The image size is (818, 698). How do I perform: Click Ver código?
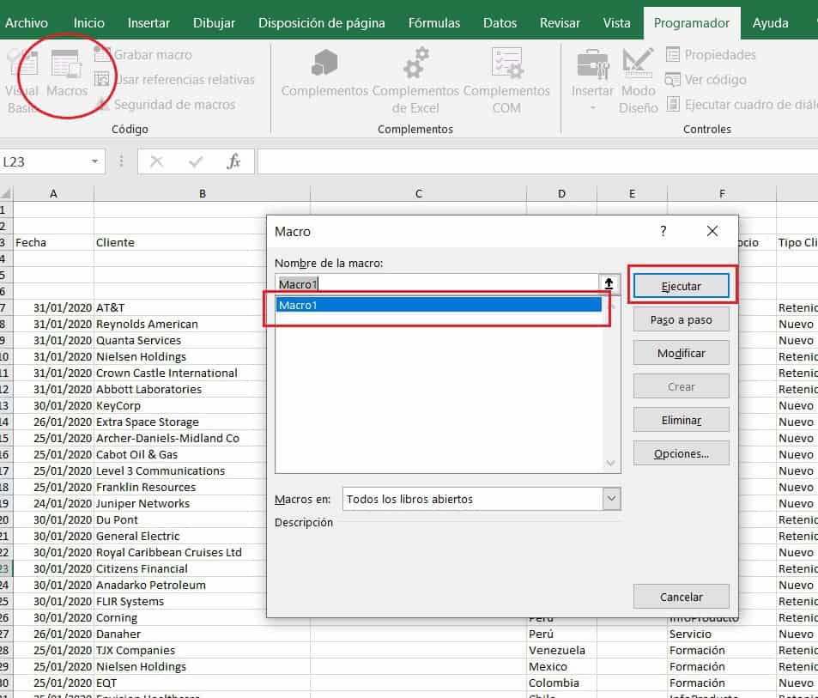click(x=706, y=79)
